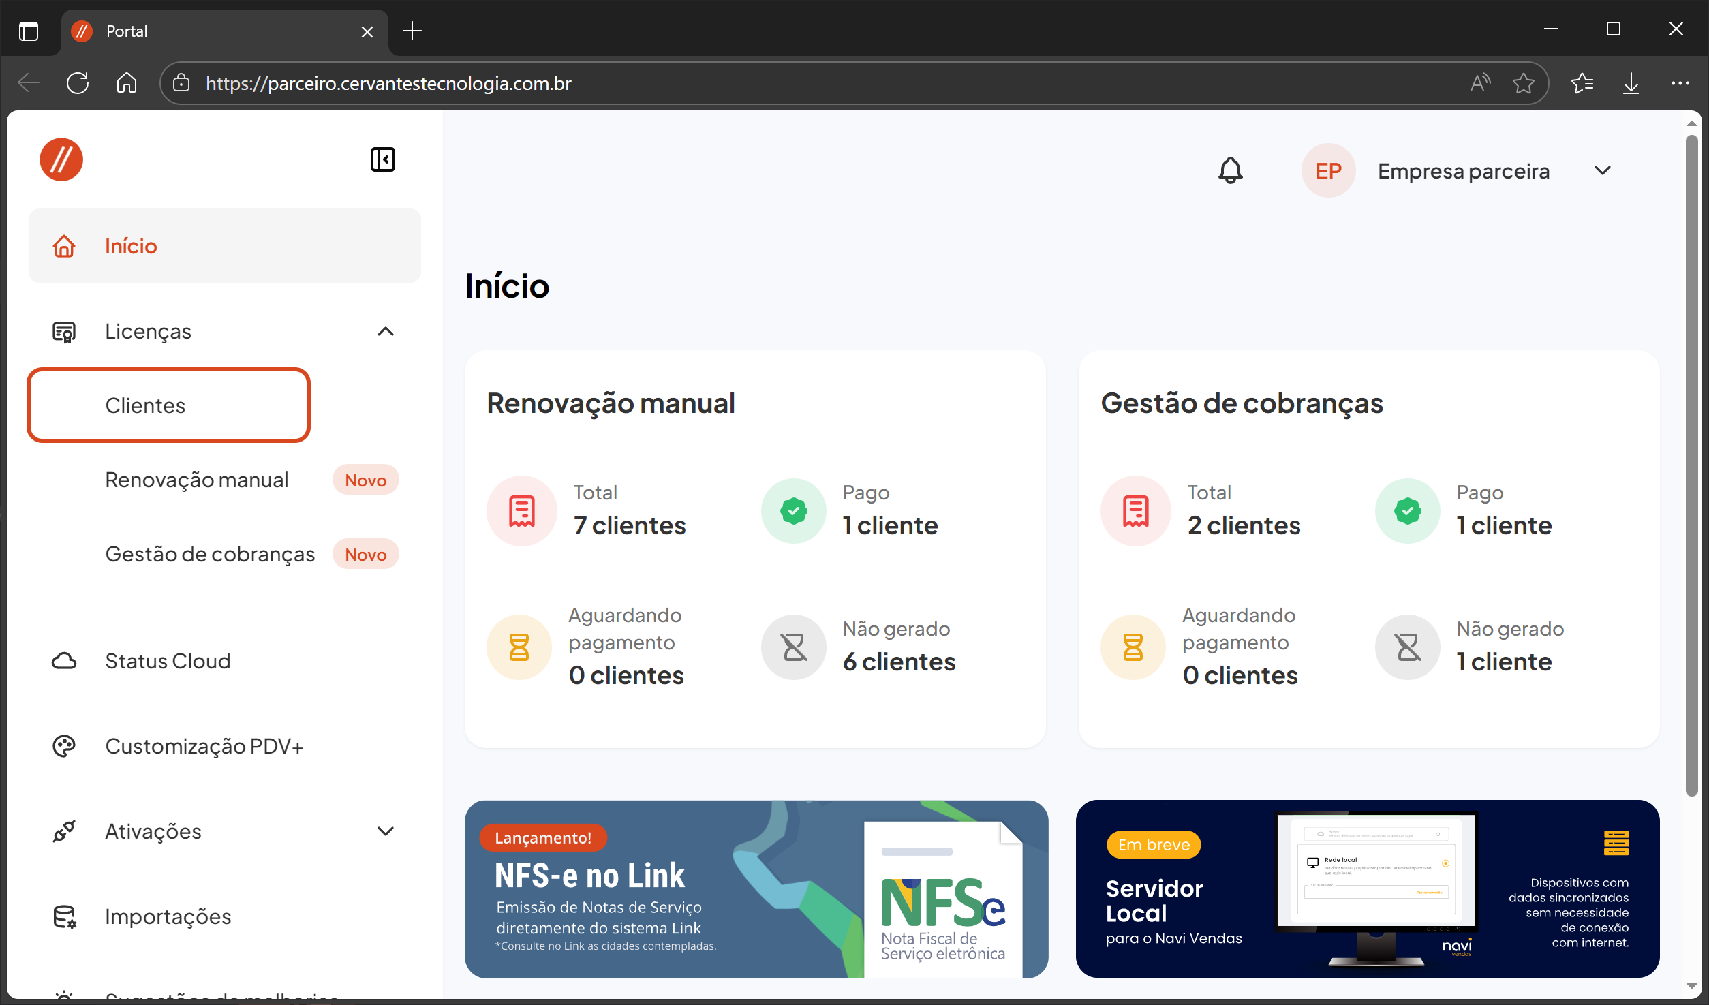This screenshot has height=1005, width=1709.
Task: Open Gestão de cobranças sidebar link
Action: coord(210,554)
